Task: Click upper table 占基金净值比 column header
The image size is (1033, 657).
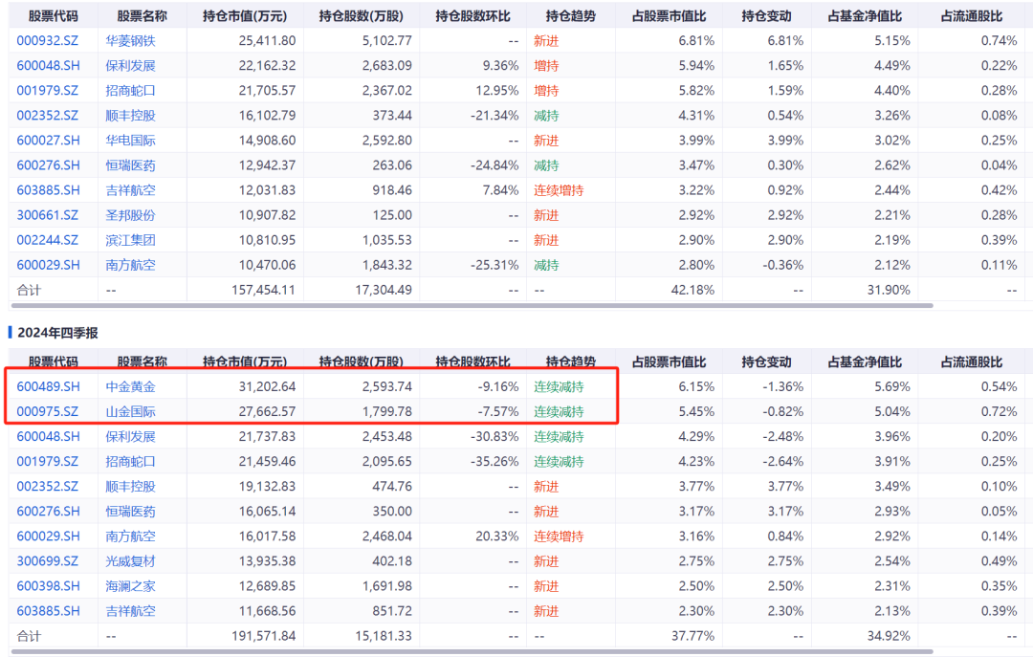Action: pyautogui.click(x=865, y=16)
